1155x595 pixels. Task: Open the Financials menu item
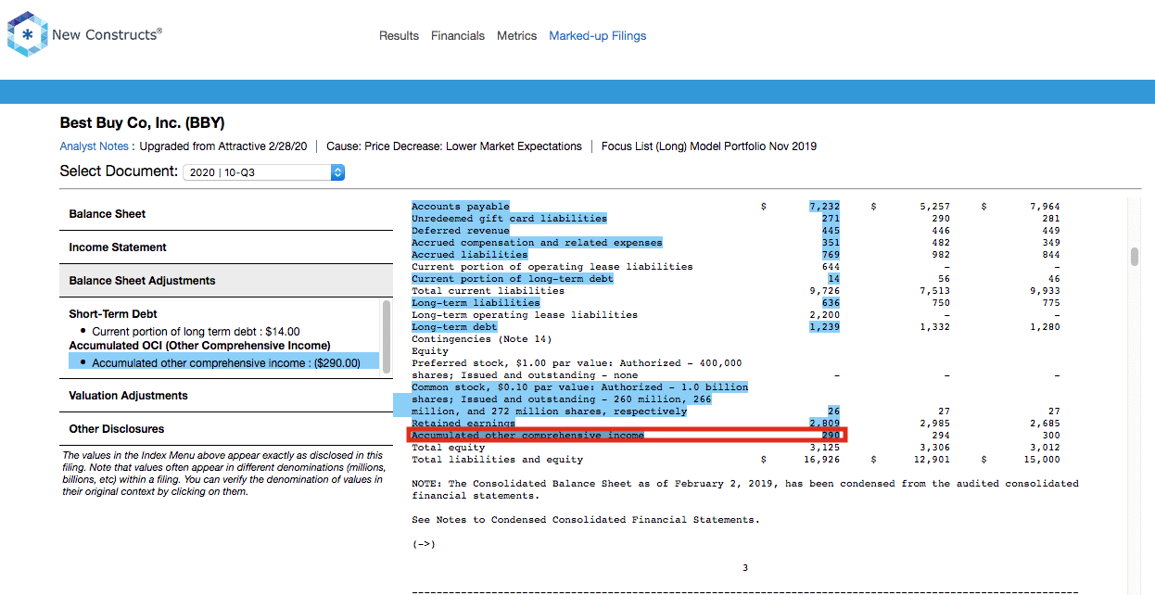point(458,36)
